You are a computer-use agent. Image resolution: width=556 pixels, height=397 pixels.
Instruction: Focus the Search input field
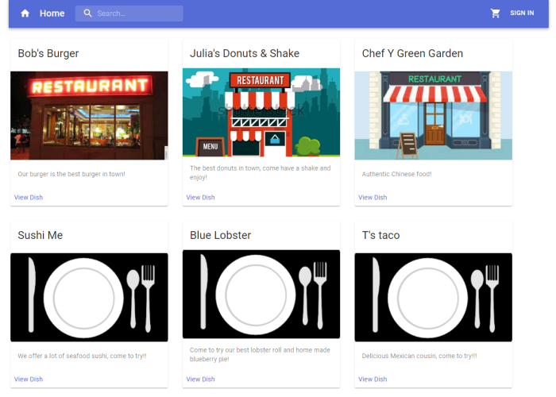[129, 13]
